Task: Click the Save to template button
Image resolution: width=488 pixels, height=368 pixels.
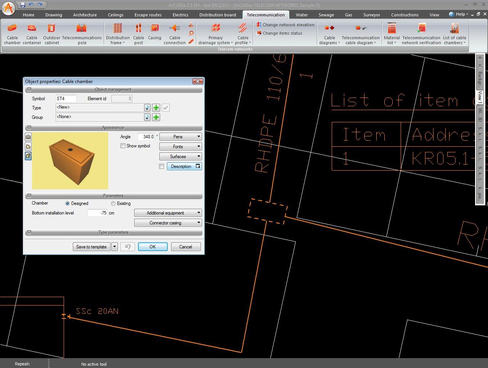Action: click(x=91, y=247)
